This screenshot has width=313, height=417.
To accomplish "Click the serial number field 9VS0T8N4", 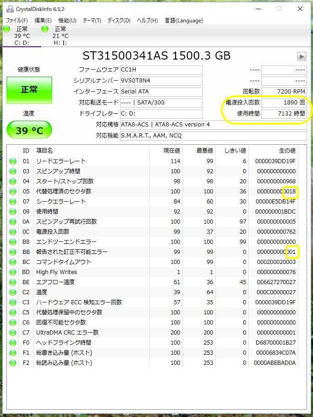I will click(x=161, y=81).
